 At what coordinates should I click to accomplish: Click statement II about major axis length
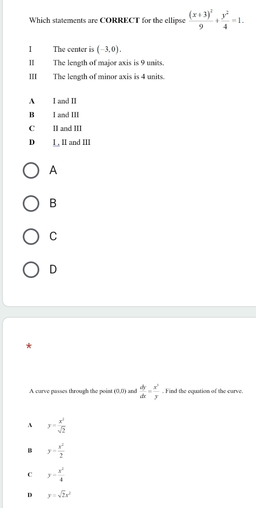(x=109, y=63)
